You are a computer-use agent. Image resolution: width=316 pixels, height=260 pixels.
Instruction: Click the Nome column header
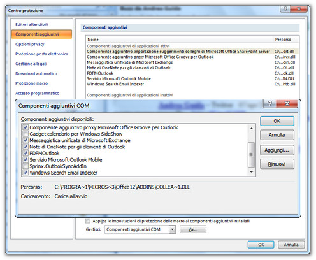[x=180, y=40]
